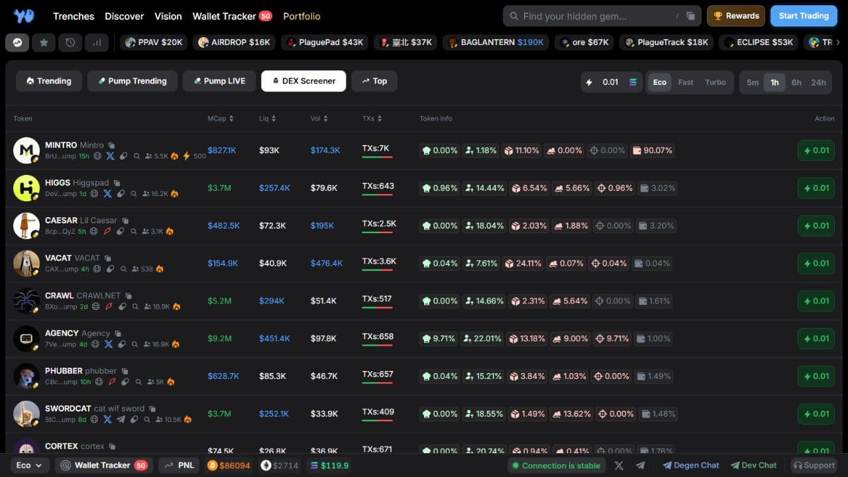The height and width of the screenshot is (477, 848).
Task: Open the Portfolio menu item
Action: click(x=301, y=16)
